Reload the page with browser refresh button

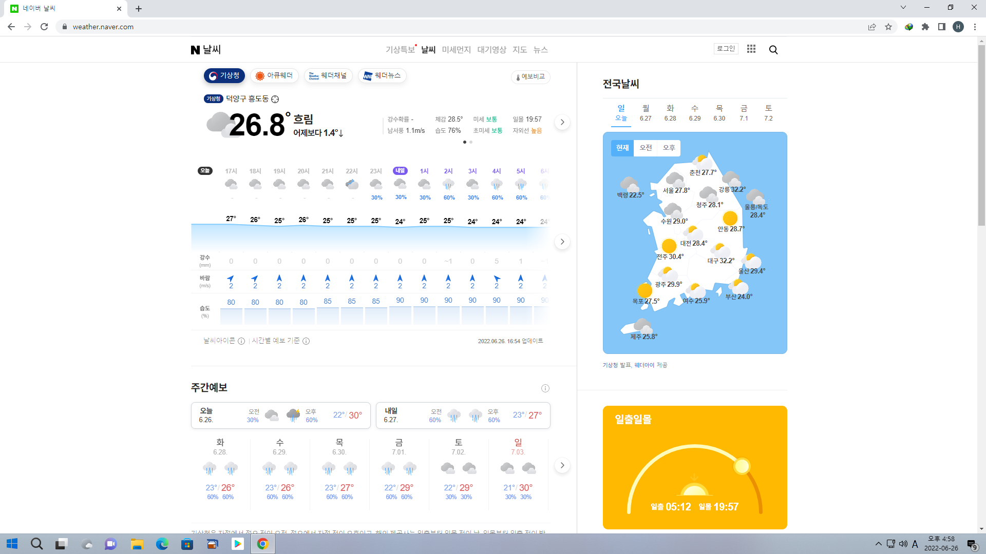coord(44,27)
